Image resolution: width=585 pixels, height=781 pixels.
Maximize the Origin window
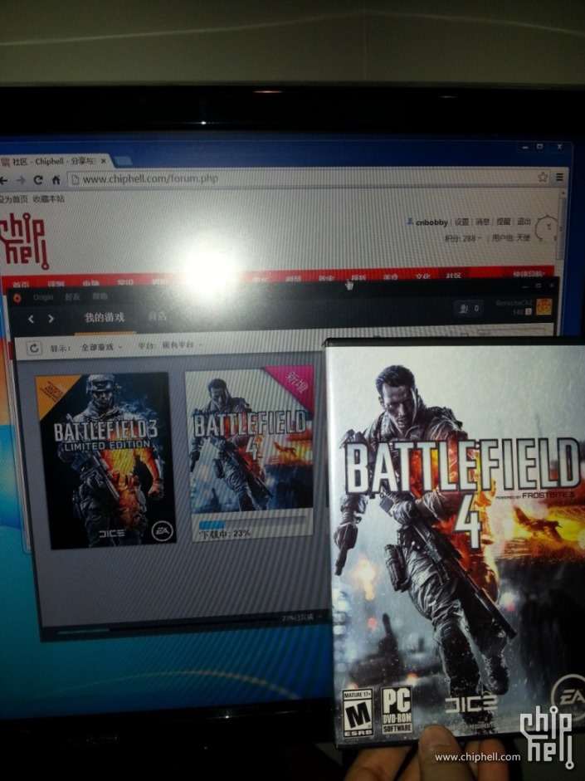tap(538, 286)
